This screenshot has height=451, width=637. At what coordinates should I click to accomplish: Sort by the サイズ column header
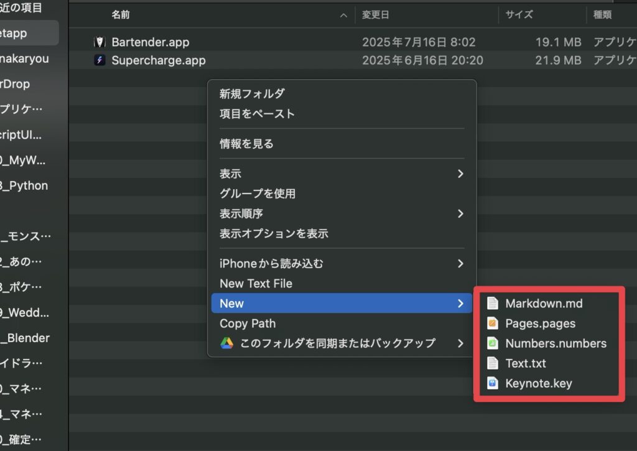[519, 15]
